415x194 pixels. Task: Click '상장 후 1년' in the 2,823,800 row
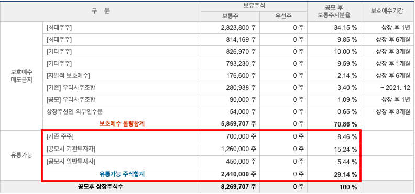396,27
